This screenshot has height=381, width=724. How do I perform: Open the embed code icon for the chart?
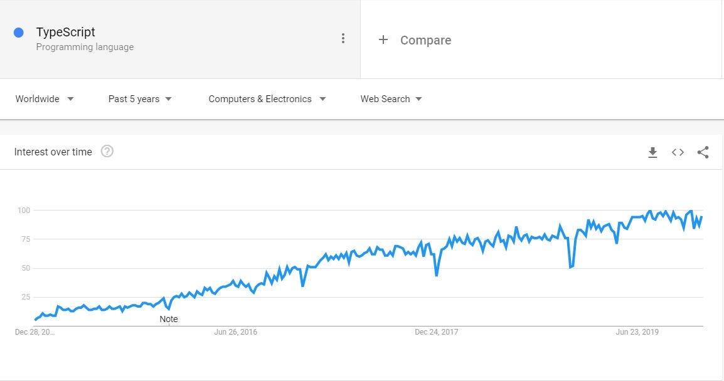[x=678, y=152]
